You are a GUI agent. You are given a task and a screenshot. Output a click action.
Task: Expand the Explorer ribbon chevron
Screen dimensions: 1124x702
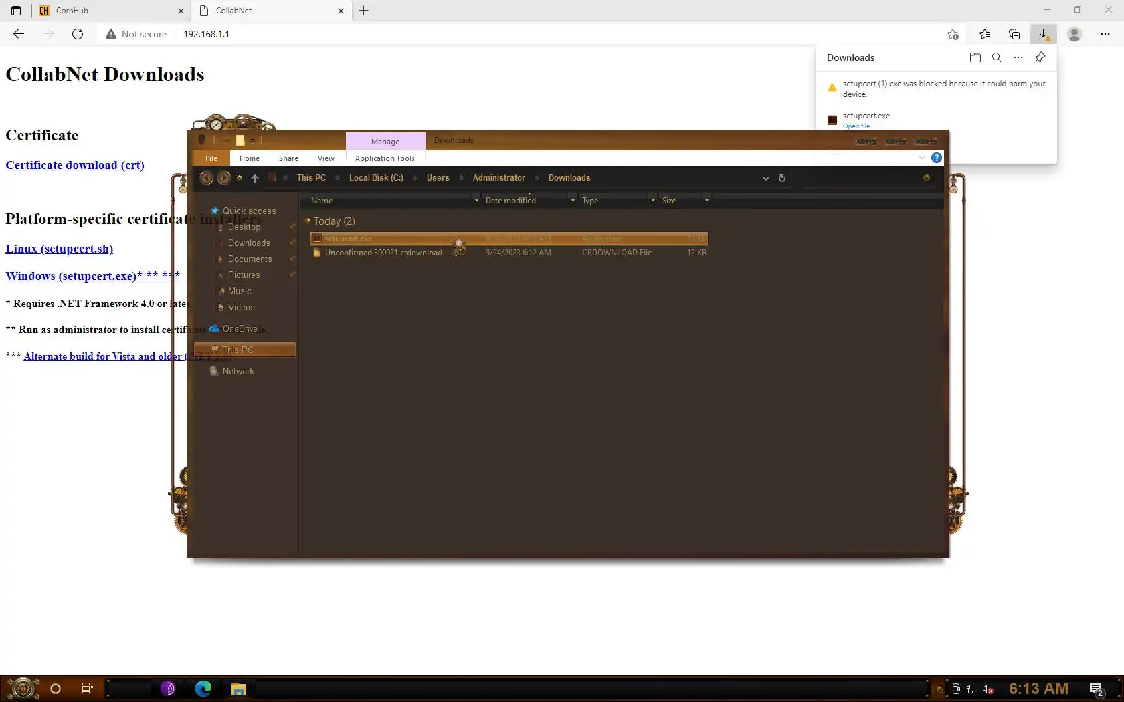(x=921, y=158)
